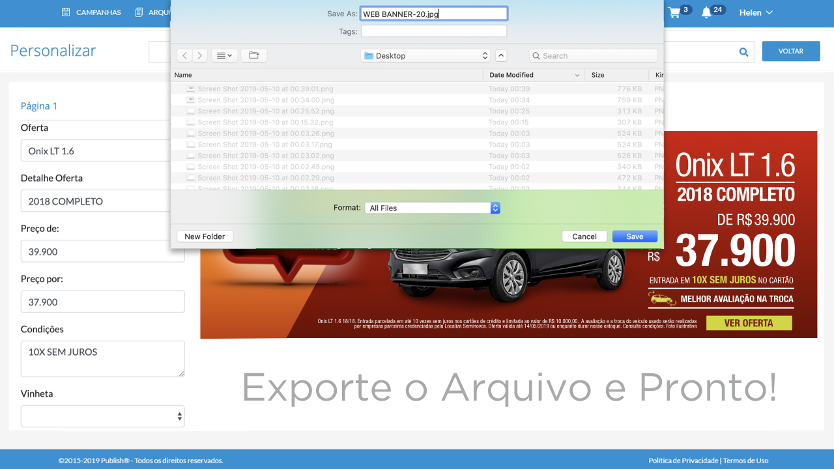
Task: Click the Página 1 heading
Action: pyautogui.click(x=39, y=106)
